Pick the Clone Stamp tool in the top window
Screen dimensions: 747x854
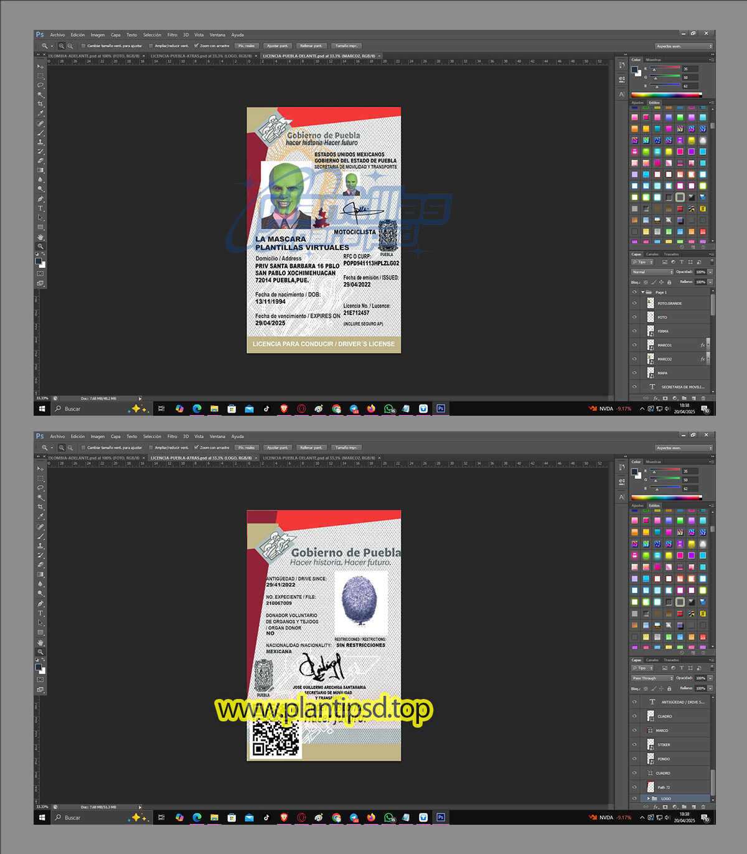40,142
